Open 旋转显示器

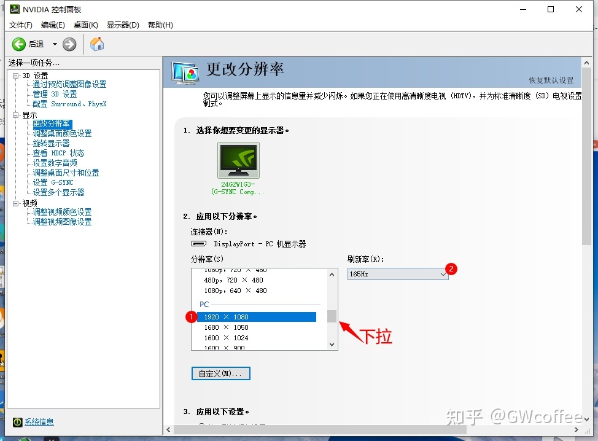[x=51, y=144]
